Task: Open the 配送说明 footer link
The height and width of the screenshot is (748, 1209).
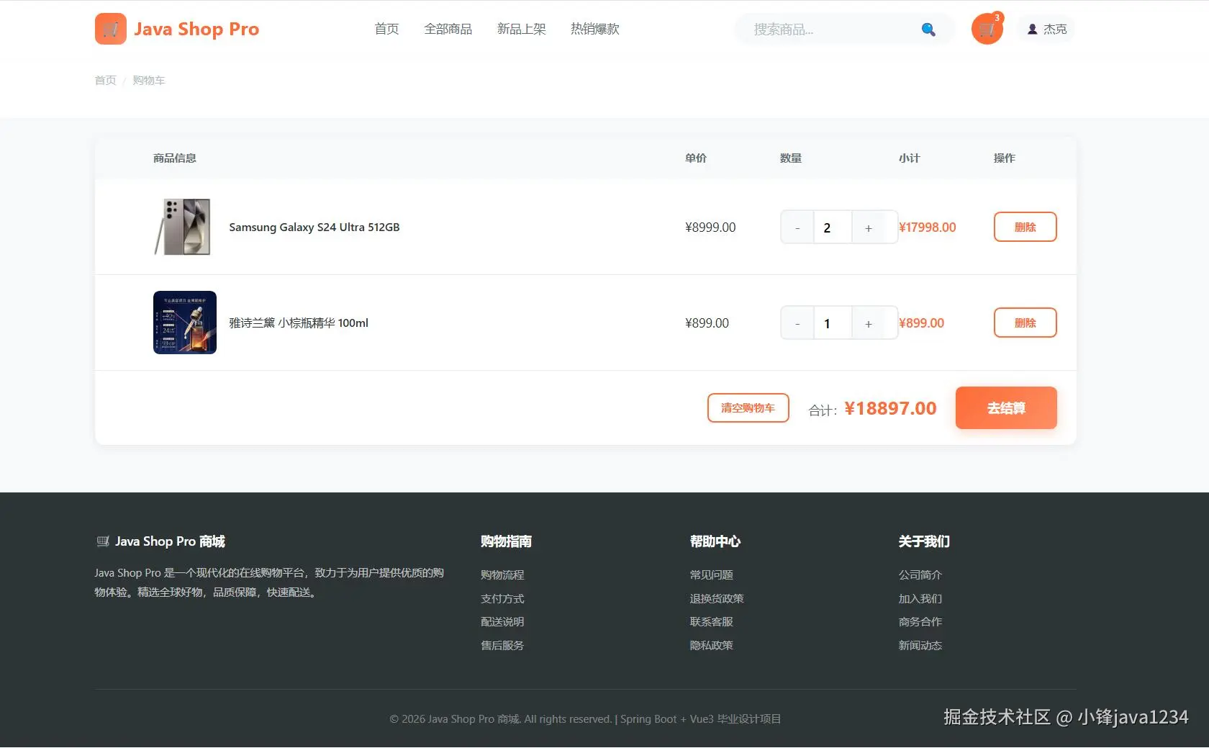Action: tap(502, 621)
